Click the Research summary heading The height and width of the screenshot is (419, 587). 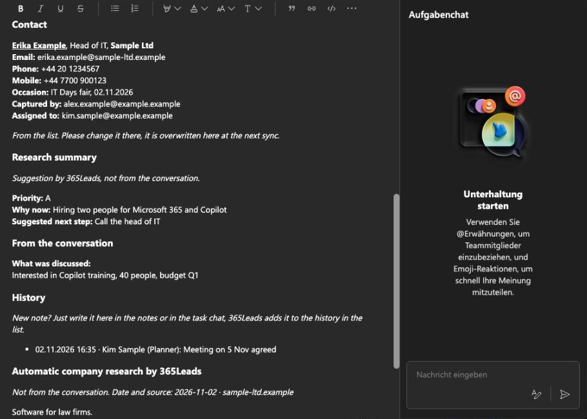(54, 157)
